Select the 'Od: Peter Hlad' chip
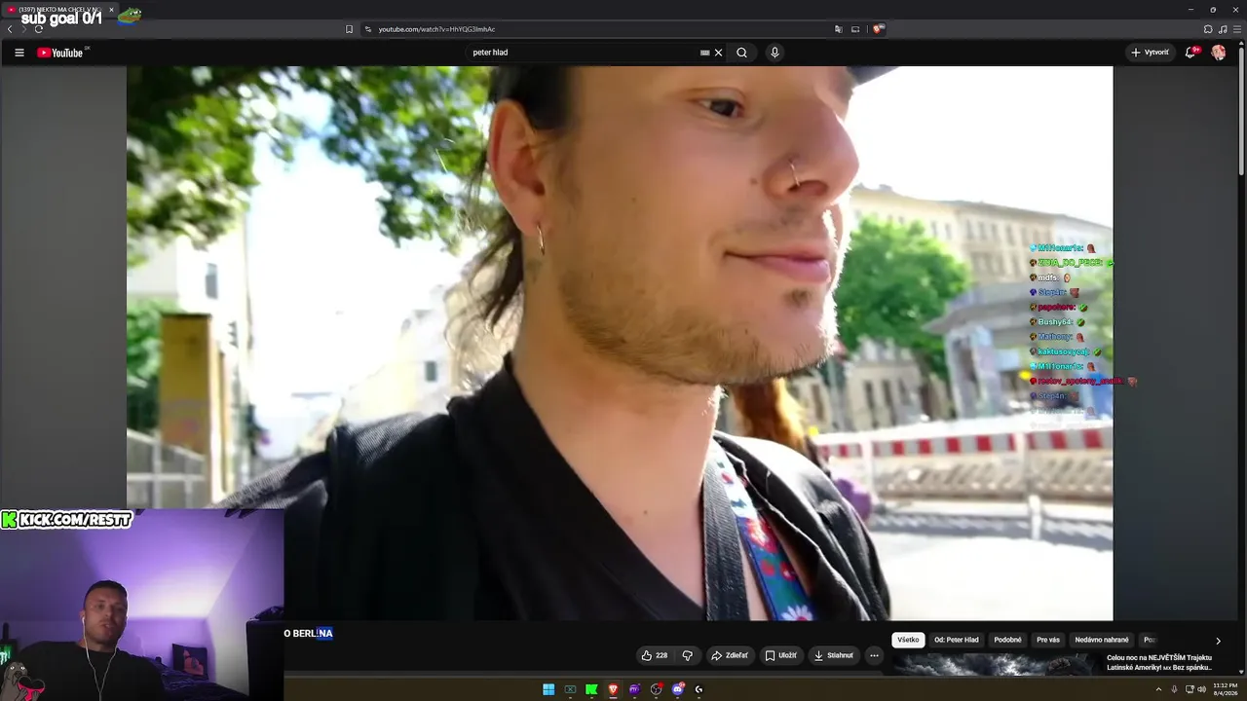 (957, 640)
